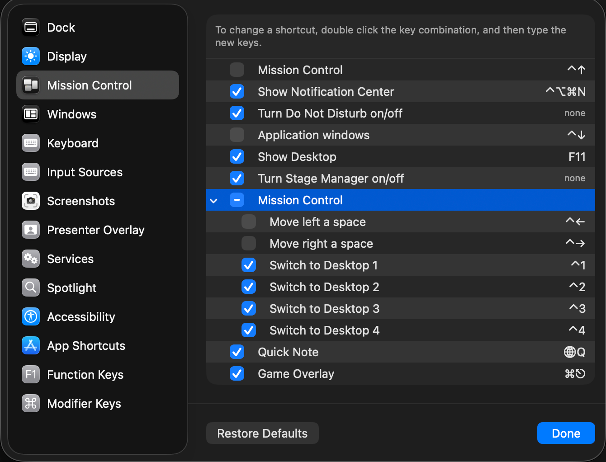This screenshot has height=462, width=606.
Task: Open Screenshots shortcuts category
Action: (98, 201)
